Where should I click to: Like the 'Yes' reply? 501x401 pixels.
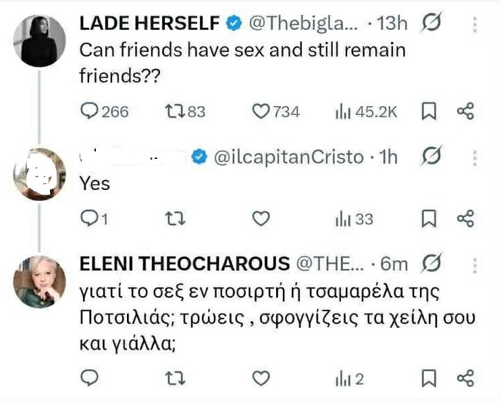coord(261,218)
